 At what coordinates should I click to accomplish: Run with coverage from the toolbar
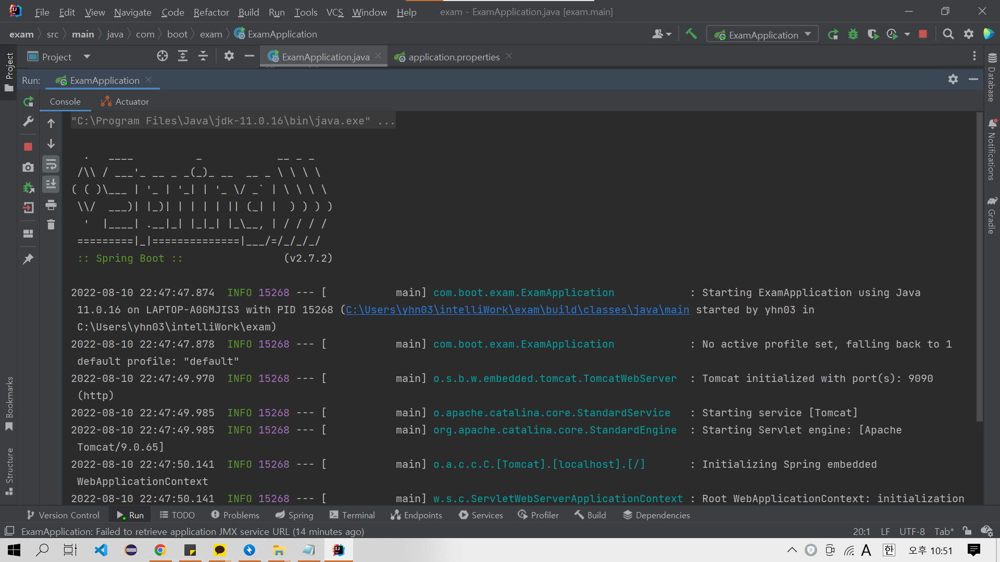point(873,34)
